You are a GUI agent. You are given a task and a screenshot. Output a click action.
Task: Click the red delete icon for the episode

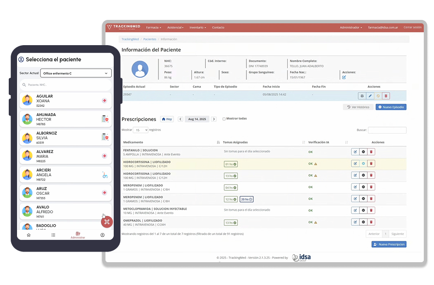point(385,96)
